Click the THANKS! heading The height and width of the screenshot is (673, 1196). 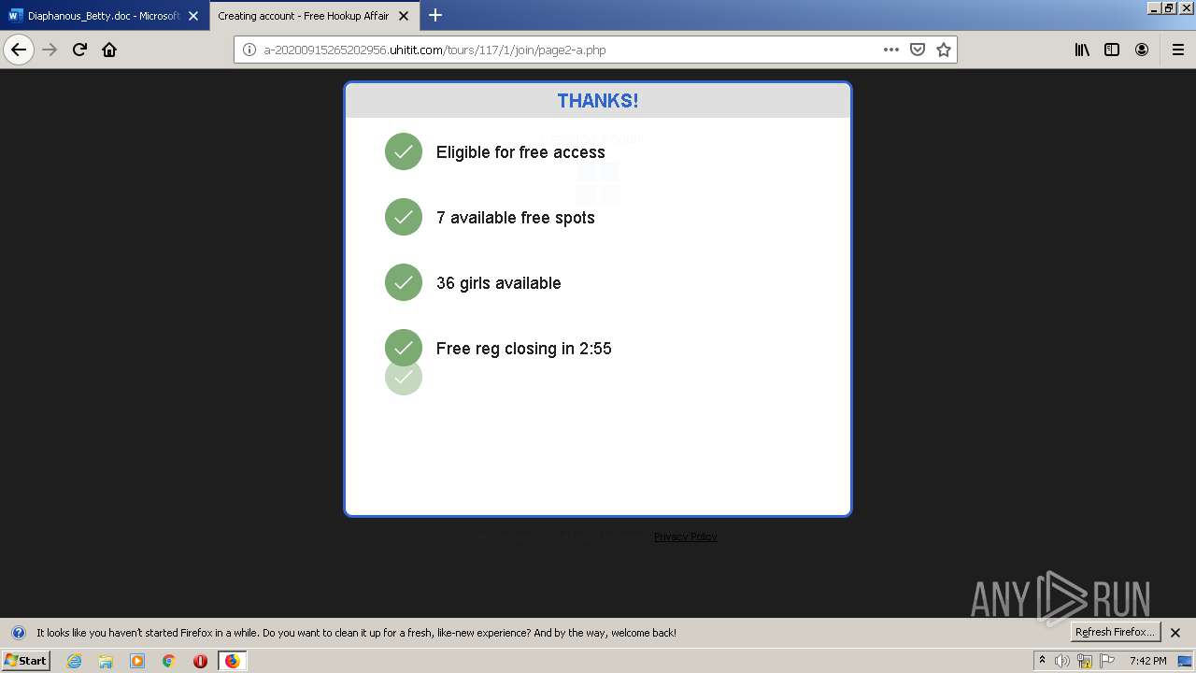pos(598,101)
